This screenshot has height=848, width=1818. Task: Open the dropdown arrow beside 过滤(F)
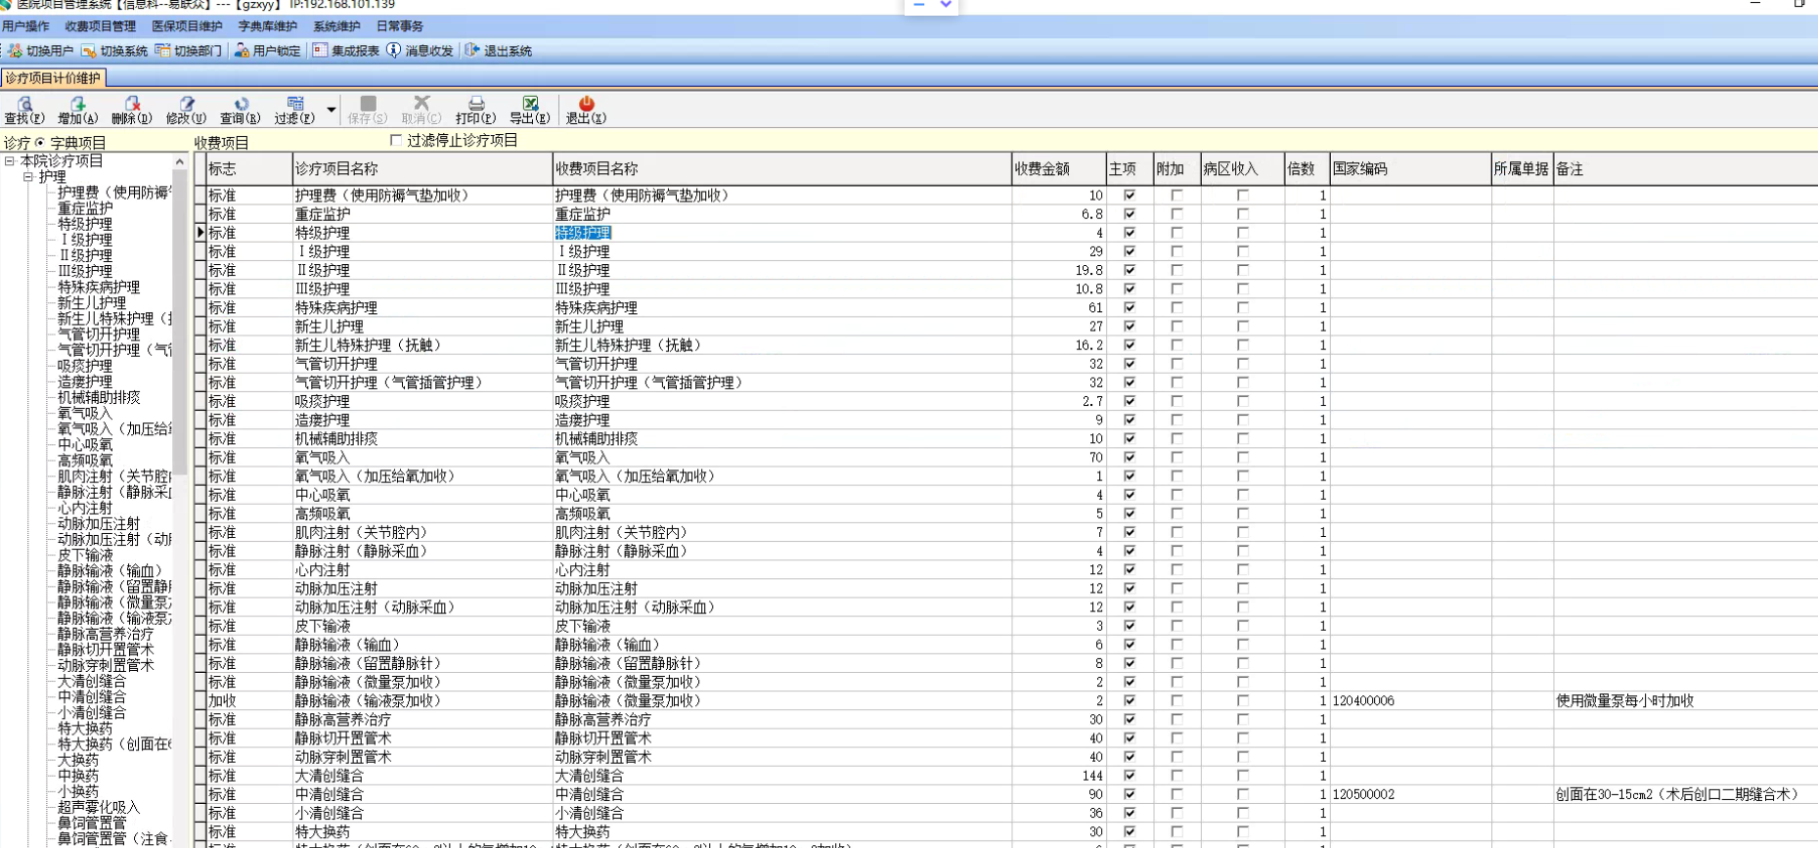pos(332,110)
